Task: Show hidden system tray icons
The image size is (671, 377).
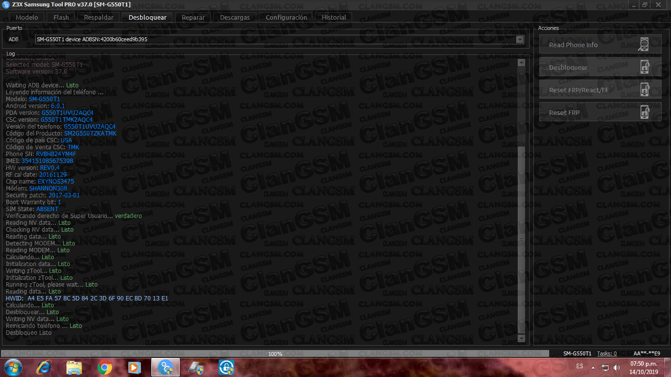Action: 593,367
